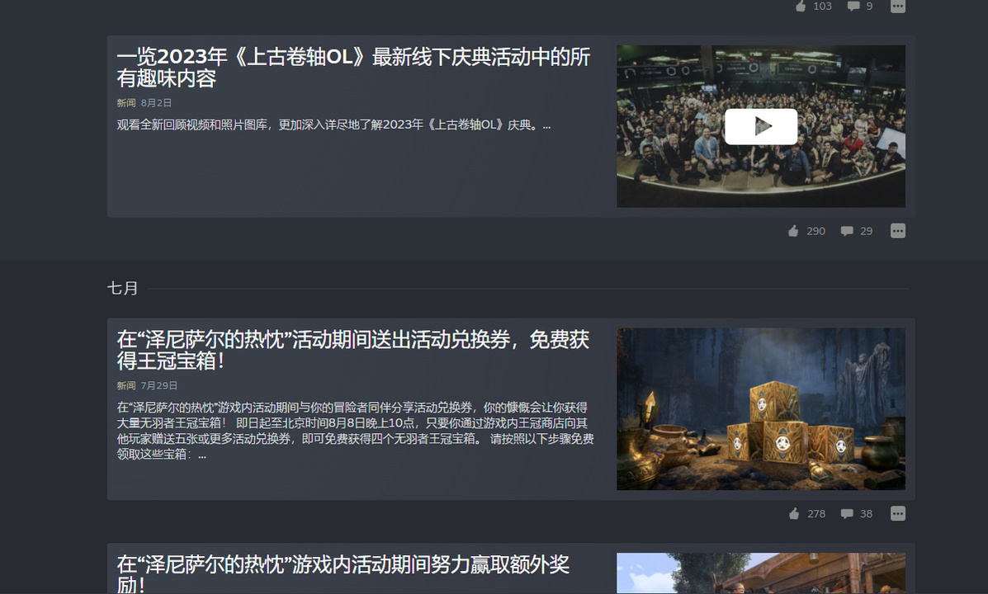
Task: Click the 七月 month section header
Action: coord(122,289)
